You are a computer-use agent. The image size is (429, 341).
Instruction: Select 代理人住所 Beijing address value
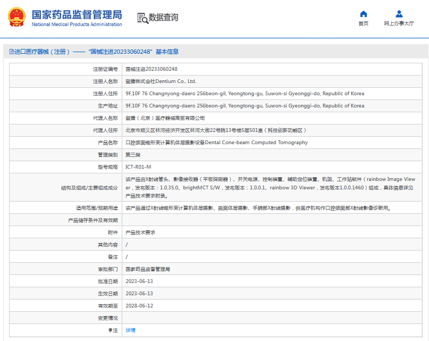216,130
